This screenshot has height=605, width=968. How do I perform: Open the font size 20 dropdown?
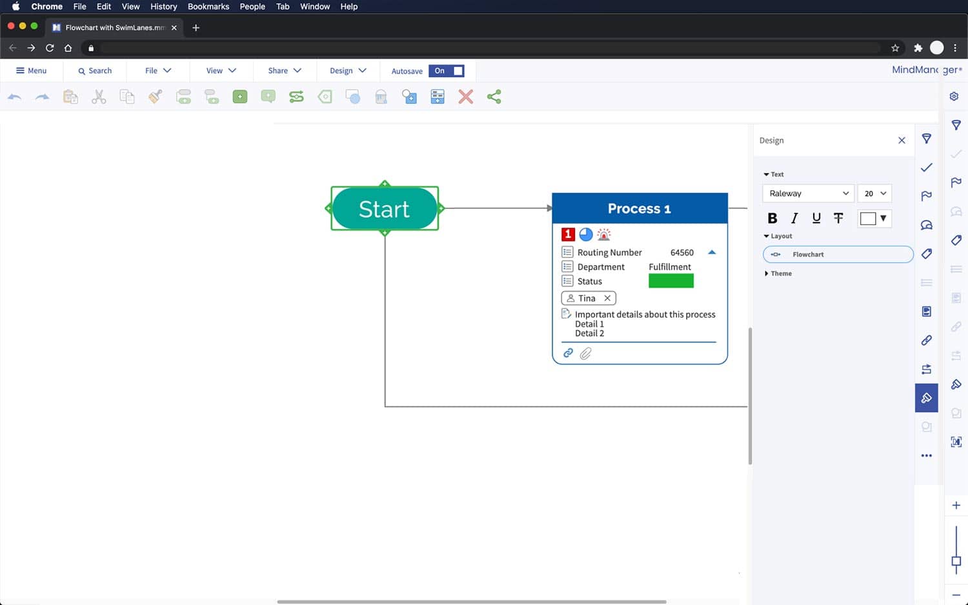coord(875,193)
